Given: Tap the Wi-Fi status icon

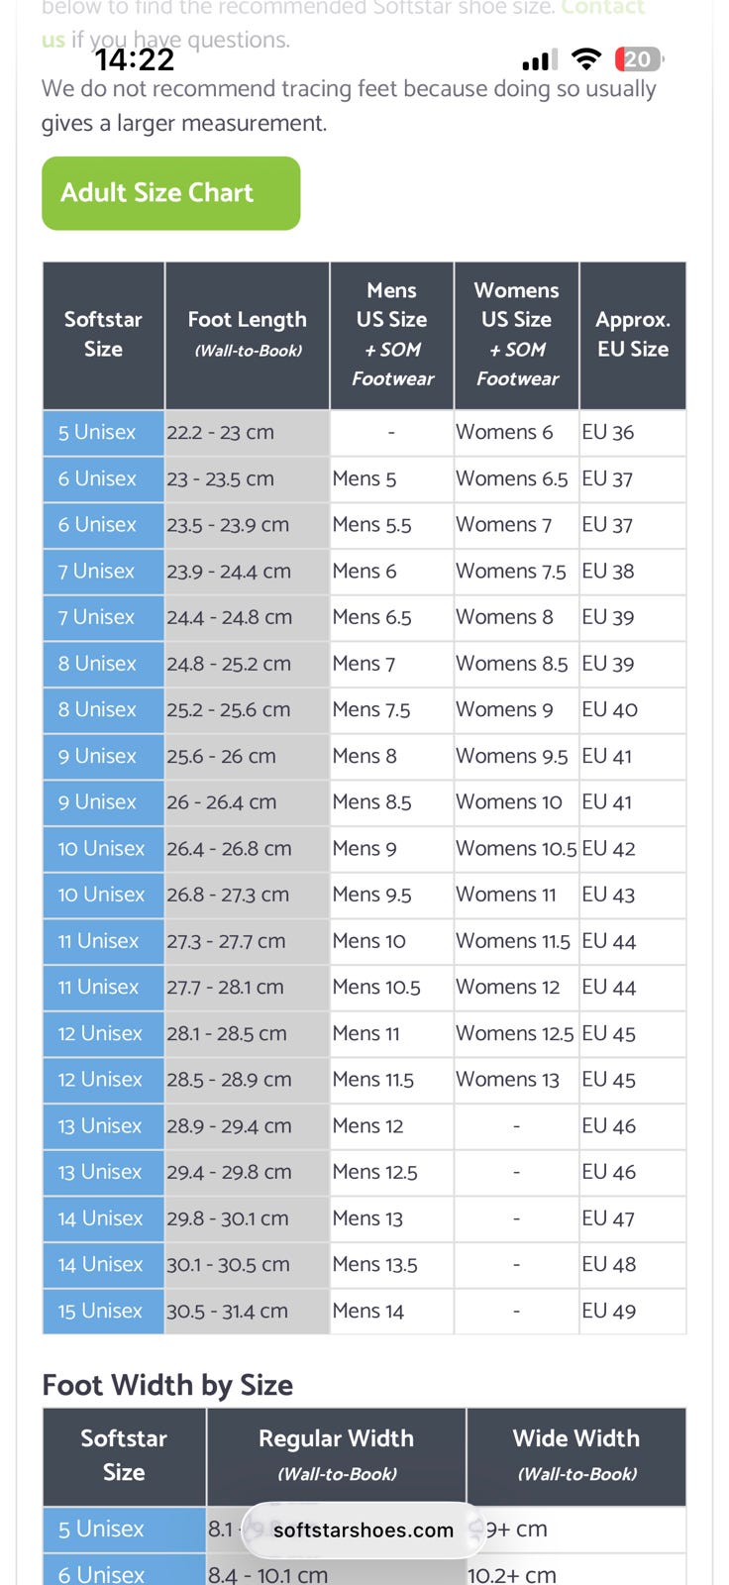Looking at the screenshot, I should (x=586, y=59).
